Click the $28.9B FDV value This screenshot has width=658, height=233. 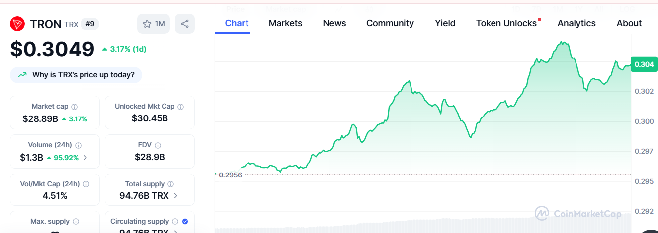[x=150, y=157]
